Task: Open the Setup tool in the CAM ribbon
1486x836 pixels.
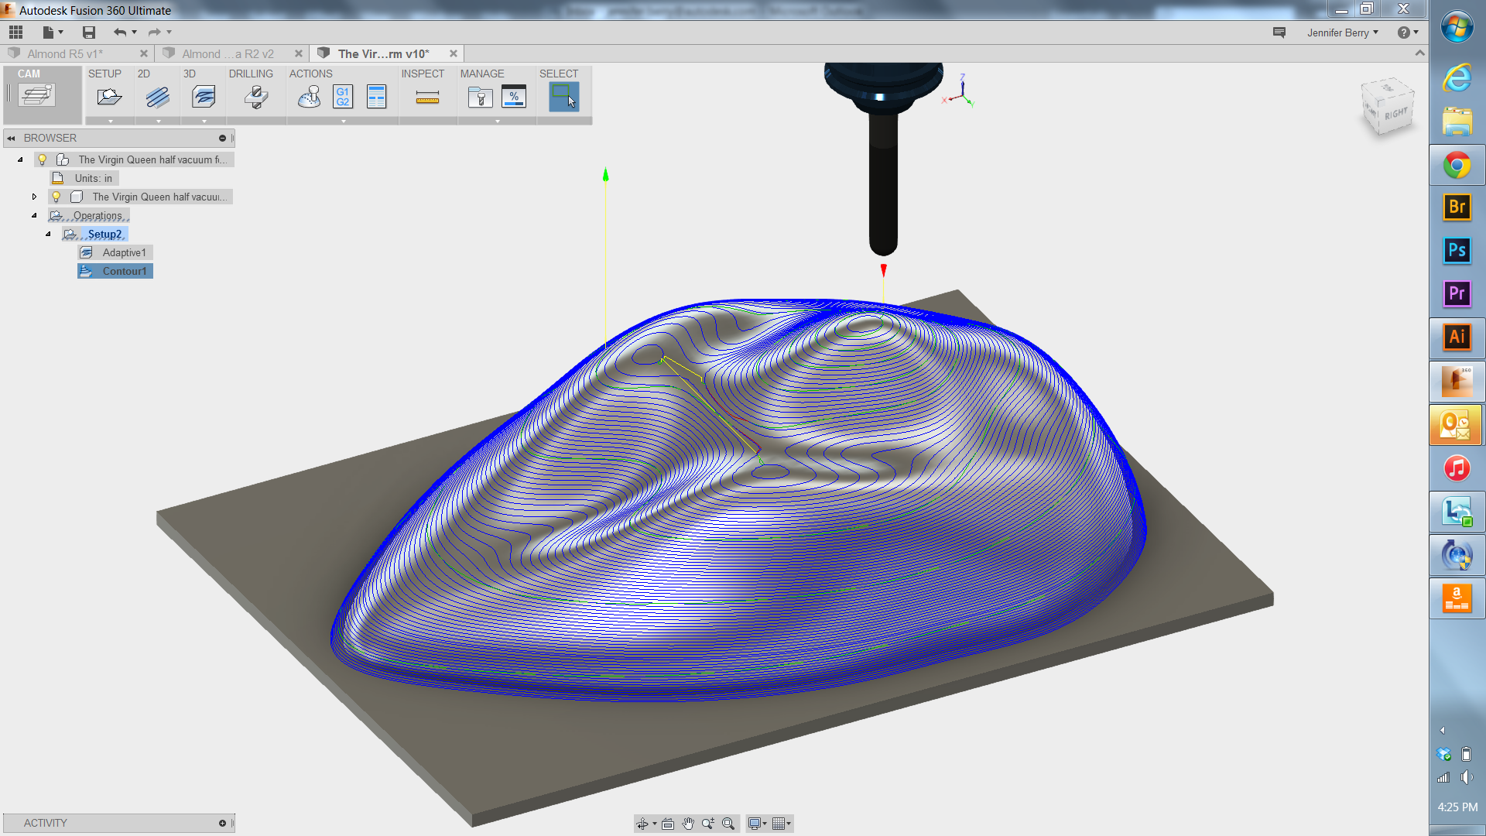Action: tap(109, 96)
